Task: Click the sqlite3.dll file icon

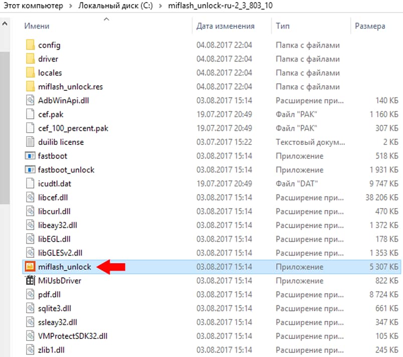Action: [x=30, y=308]
